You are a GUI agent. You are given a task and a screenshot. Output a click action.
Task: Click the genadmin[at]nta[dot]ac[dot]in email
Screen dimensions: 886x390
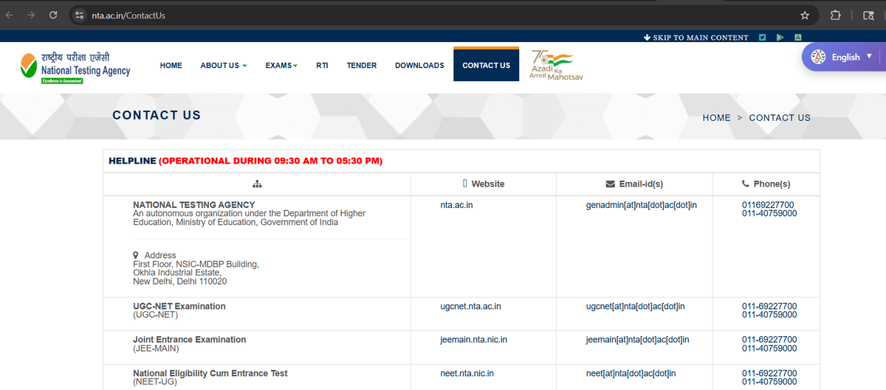(642, 205)
